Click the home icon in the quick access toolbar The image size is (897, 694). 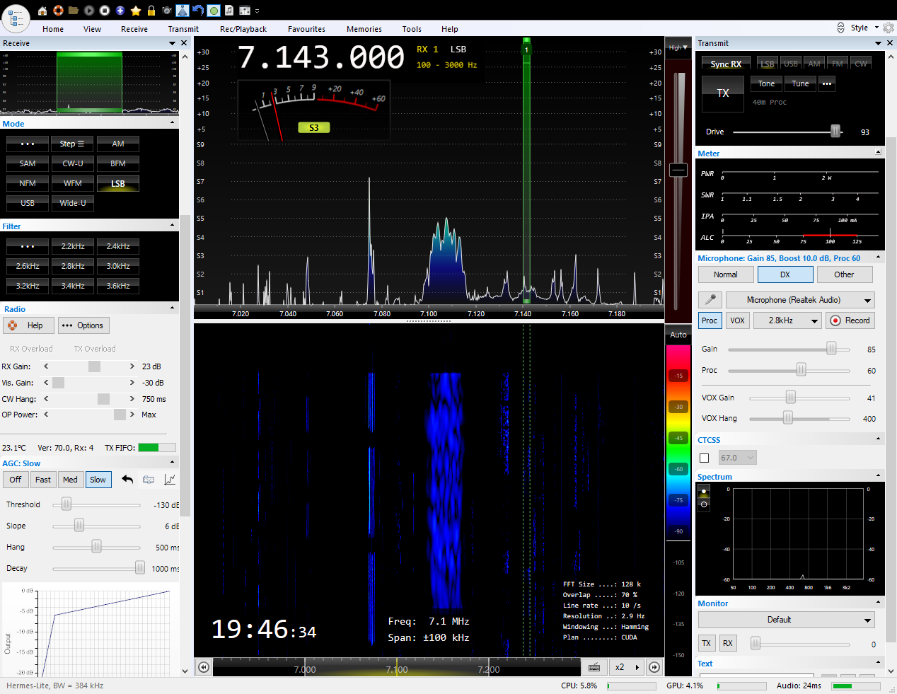(x=42, y=11)
